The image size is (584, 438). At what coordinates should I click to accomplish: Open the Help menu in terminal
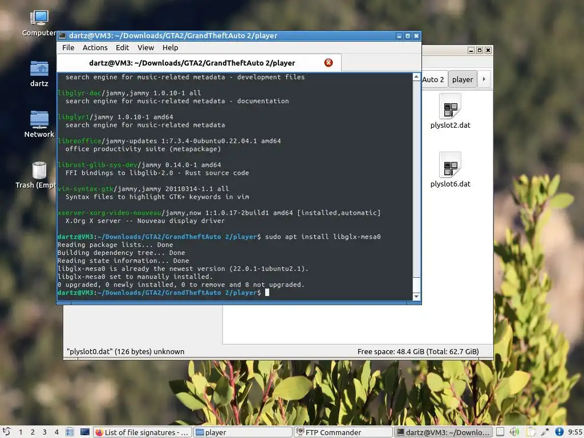[170, 48]
